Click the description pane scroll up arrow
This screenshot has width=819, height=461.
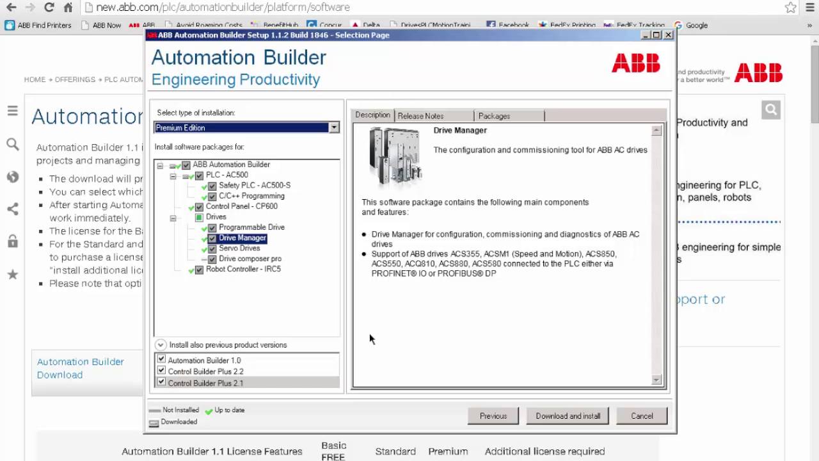click(656, 131)
